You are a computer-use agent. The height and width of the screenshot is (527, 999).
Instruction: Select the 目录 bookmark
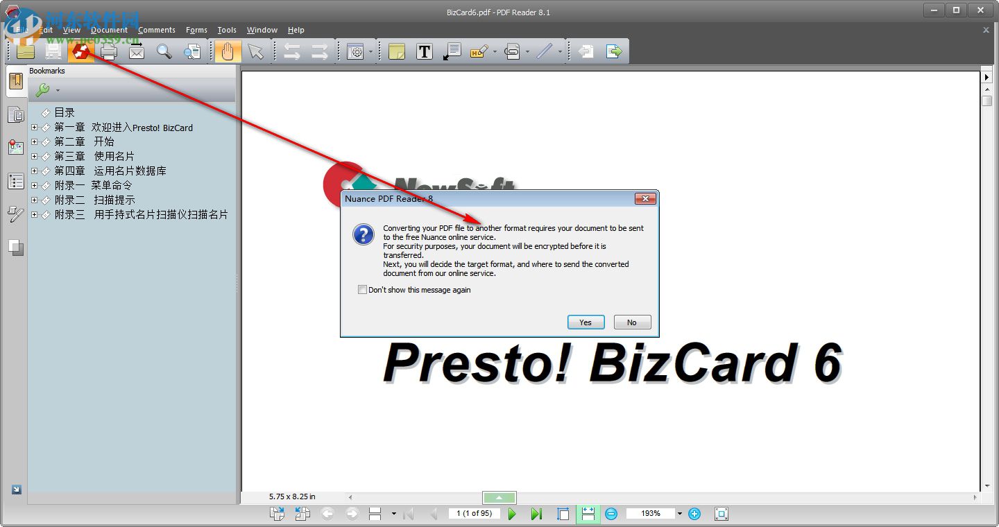click(x=65, y=112)
